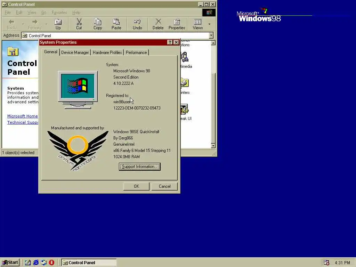356x267 pixels.
Task: Launch Internet Explorer from quick launch
Action: 36,262
